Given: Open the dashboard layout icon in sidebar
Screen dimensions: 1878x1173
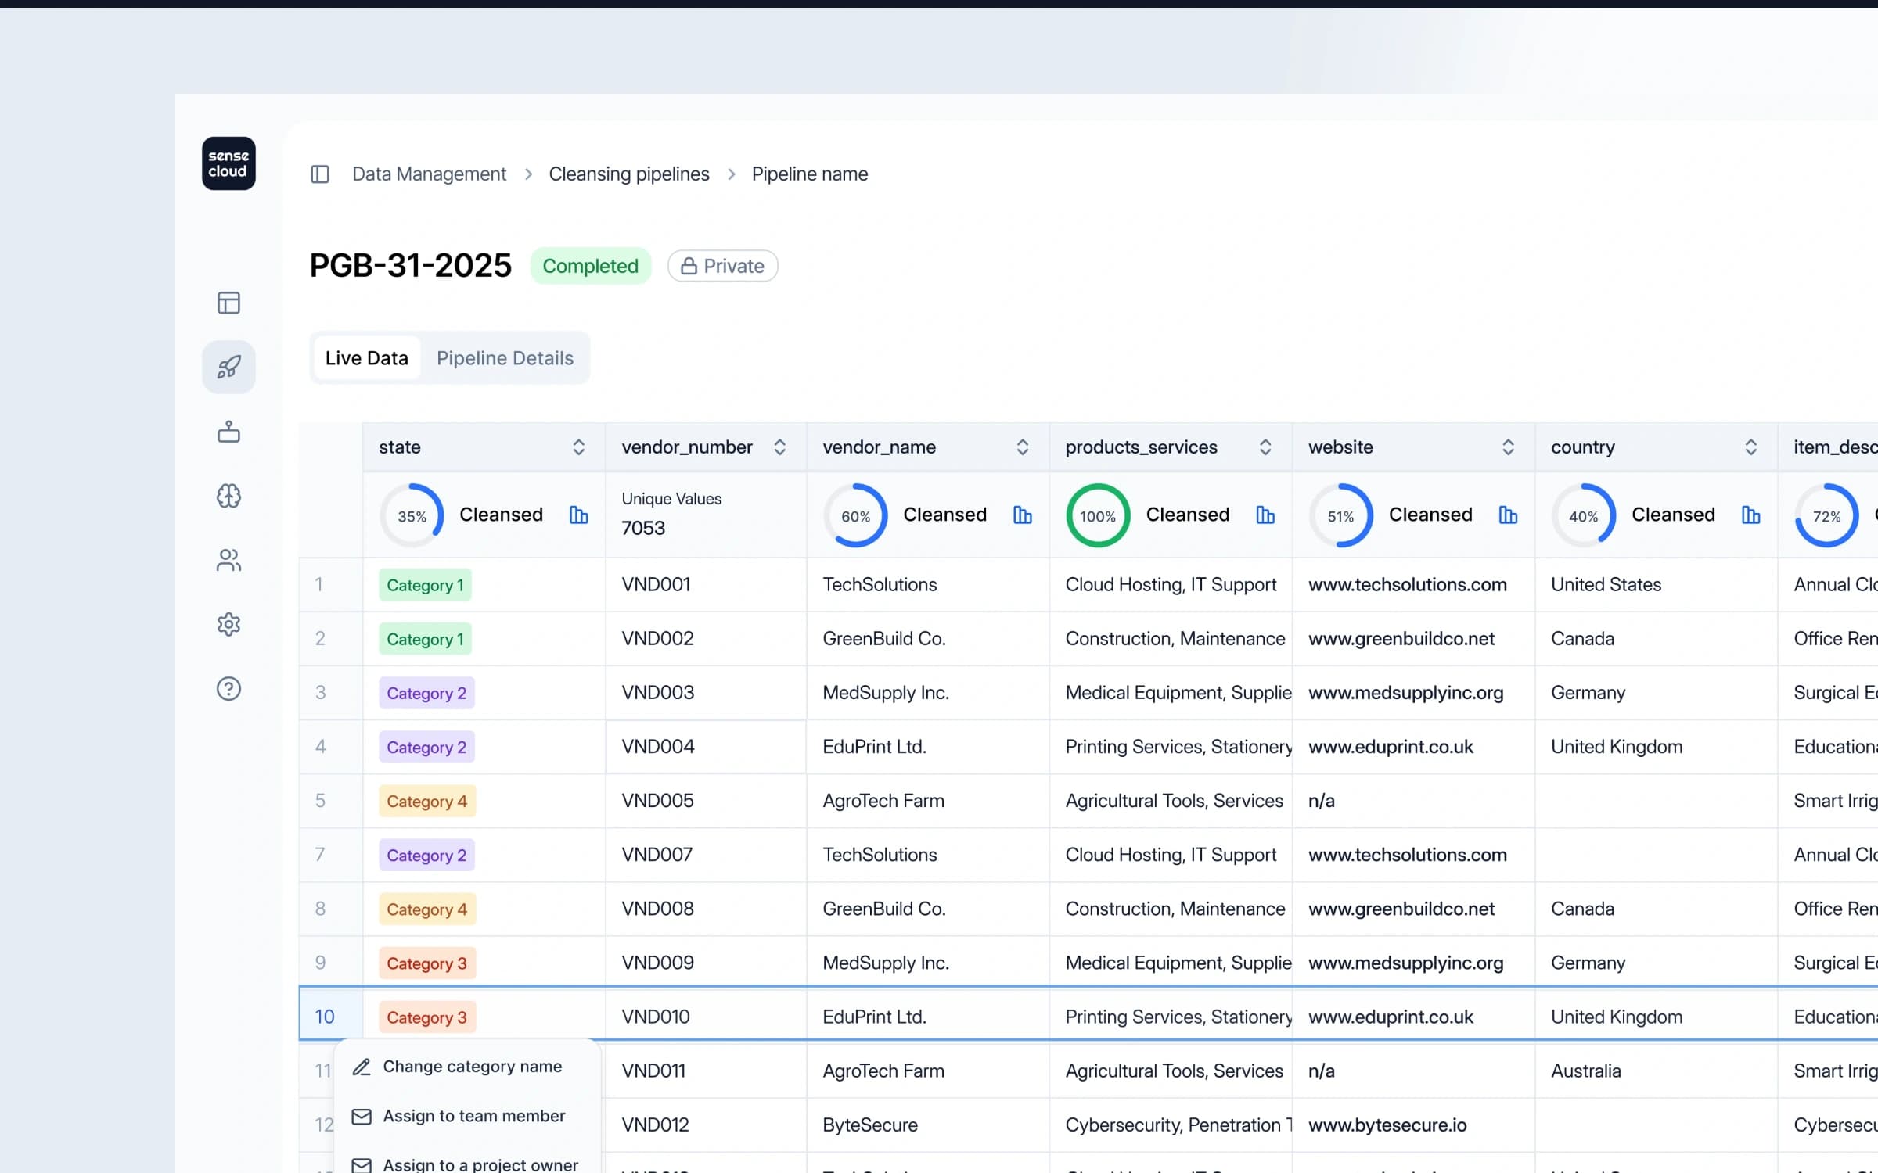Looking at the screenshot, I should click(228, 303).
